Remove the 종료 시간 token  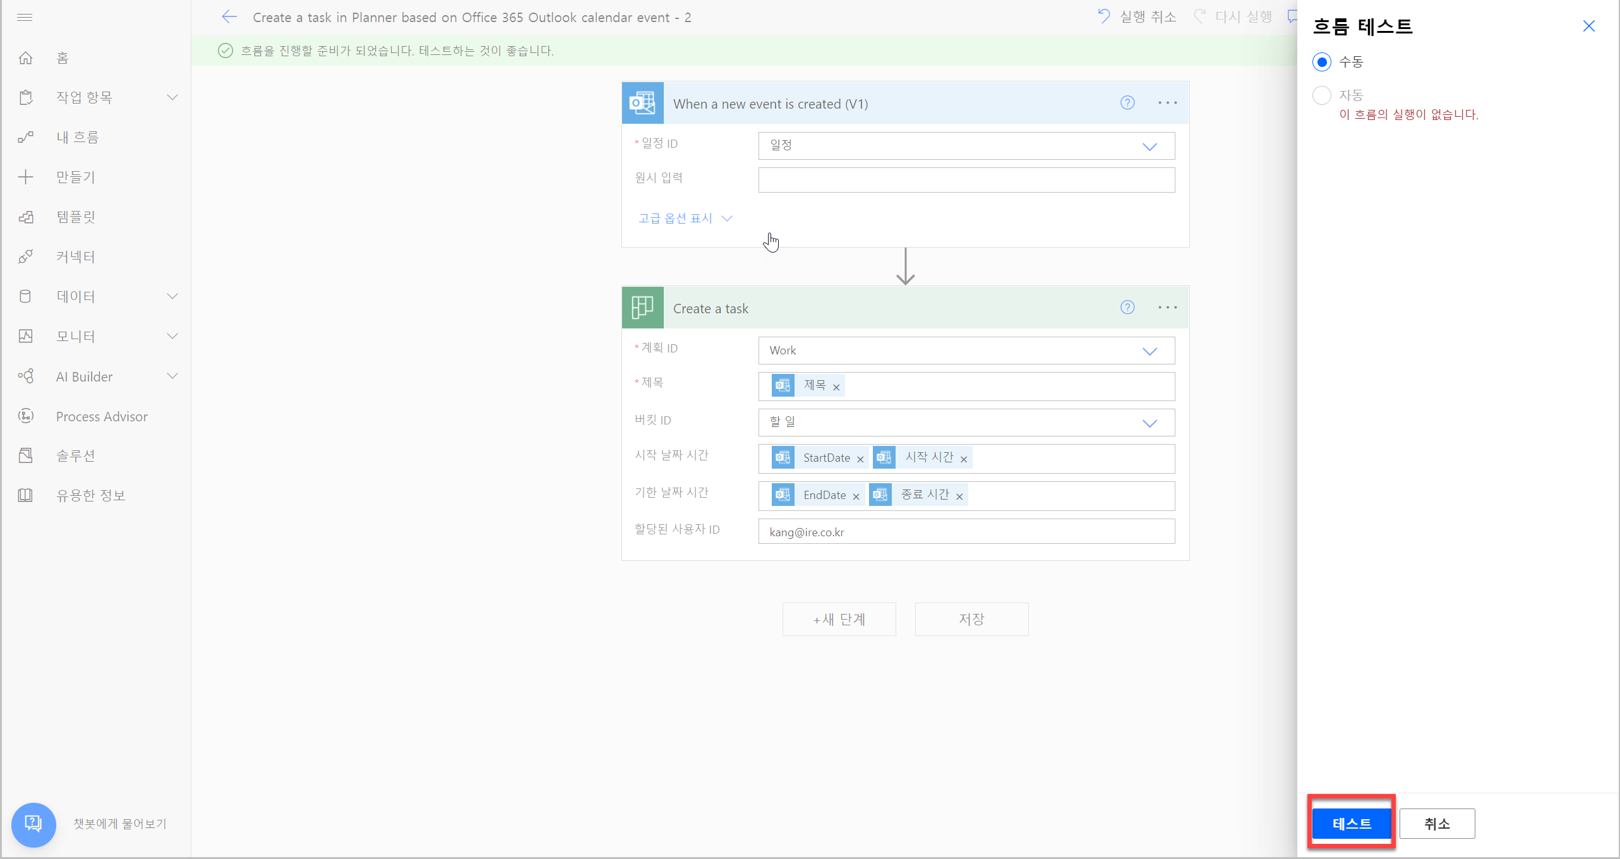(959, 496)
